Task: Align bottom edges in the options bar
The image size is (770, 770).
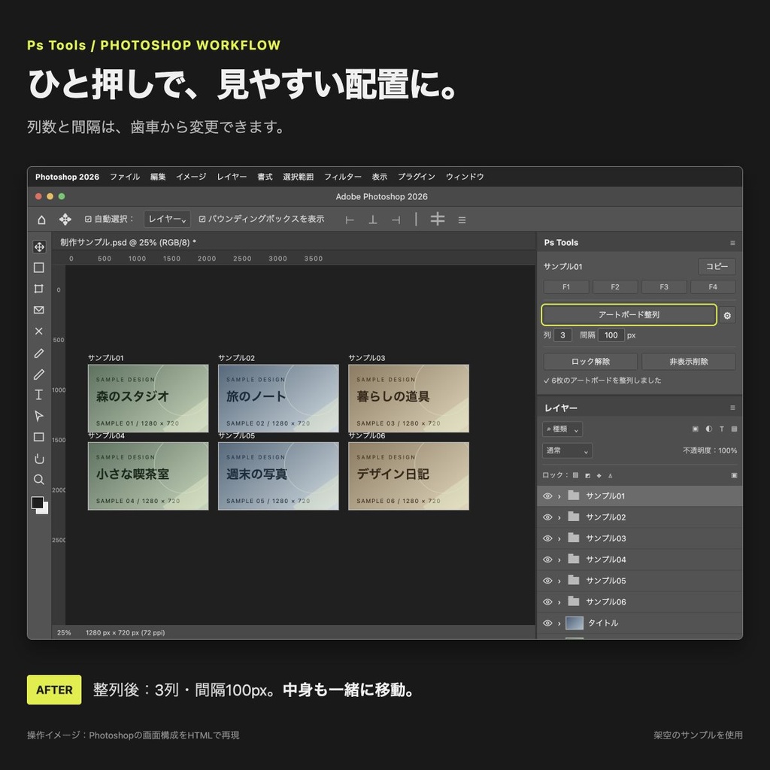Action: point(373,220)
